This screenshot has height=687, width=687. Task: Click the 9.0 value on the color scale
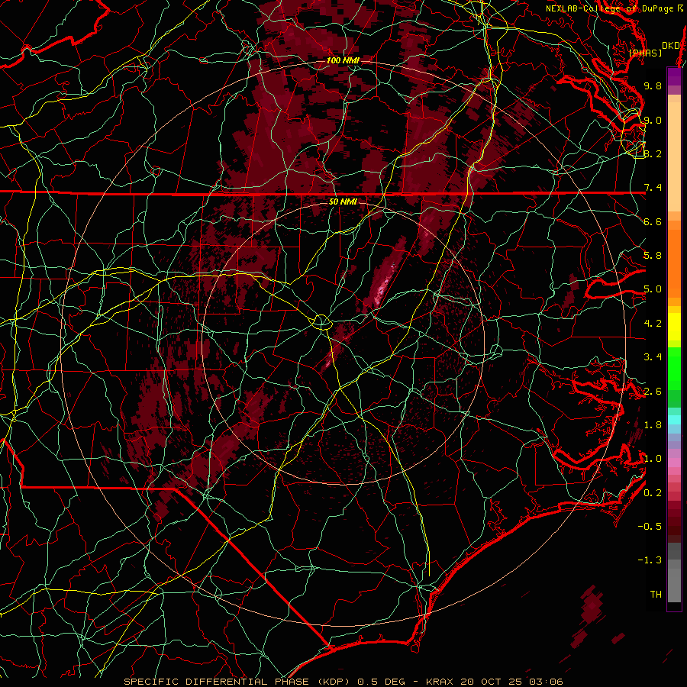coord(653,120)
